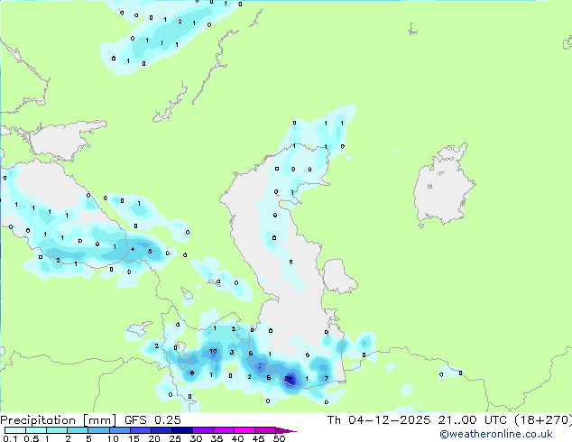Click the '40' legend scale label
Viewport: 572px width, 442px height.
pyautogui.click(x=237, y=438)
